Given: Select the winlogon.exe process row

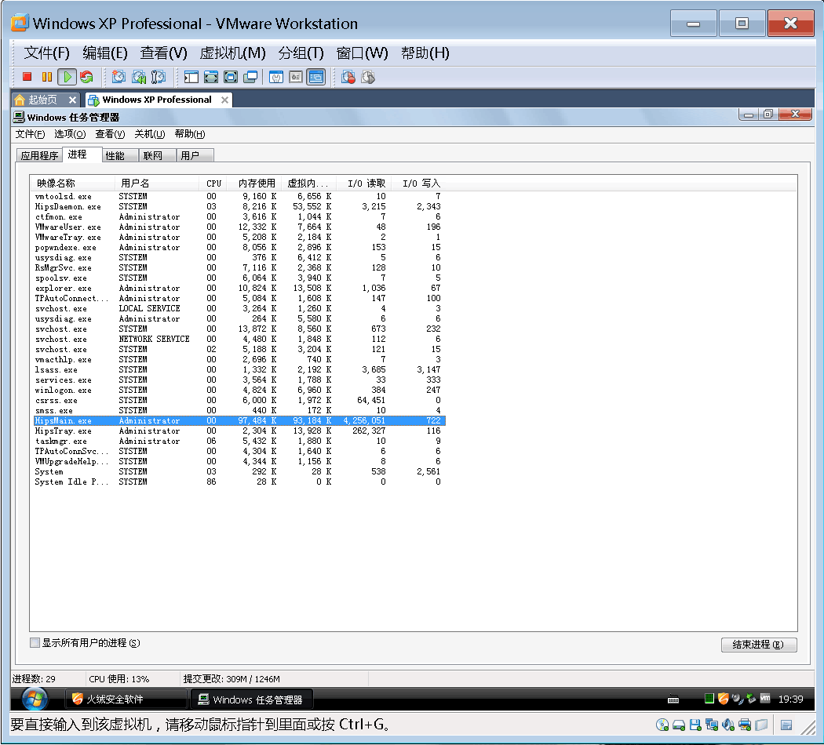Looking at the screenshot, I should pos(239,390).
